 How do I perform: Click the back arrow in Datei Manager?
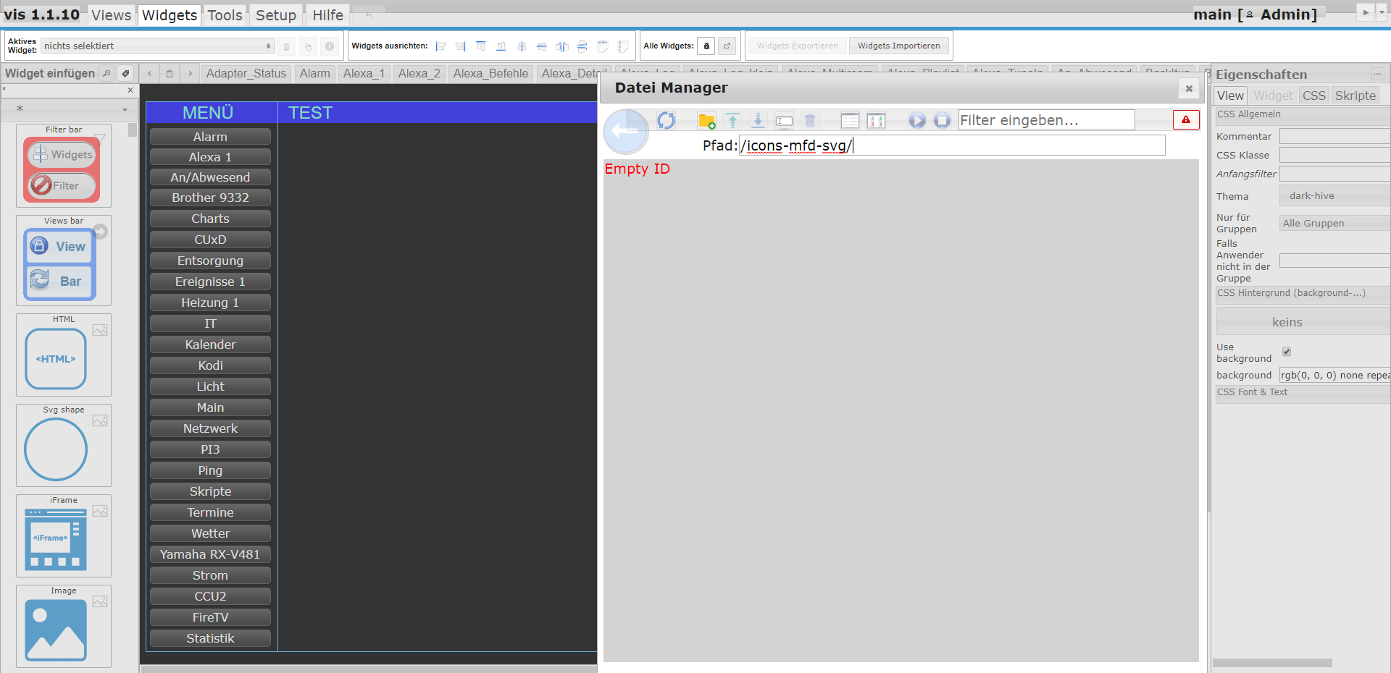tap(626, 132)
